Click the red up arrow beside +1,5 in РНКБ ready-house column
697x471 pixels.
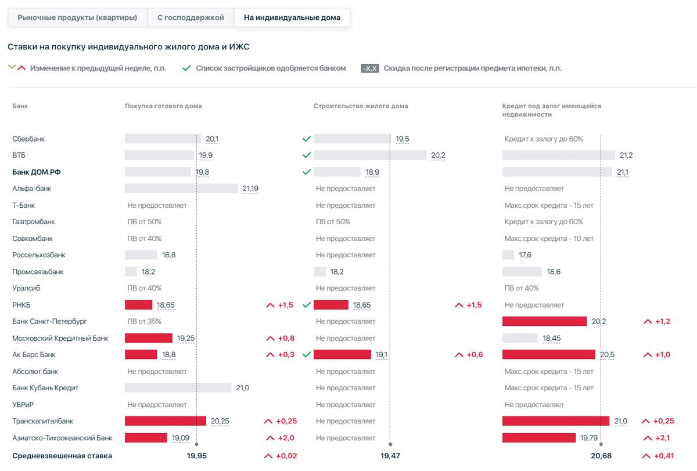coord(270,305)
